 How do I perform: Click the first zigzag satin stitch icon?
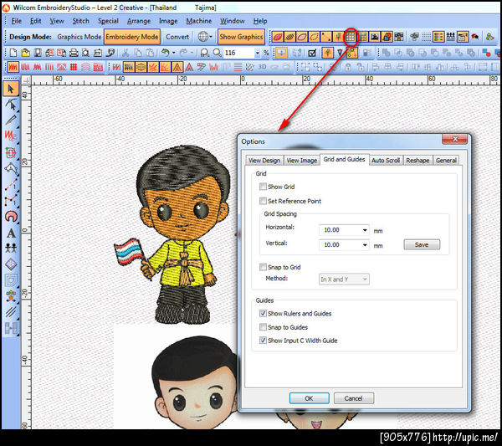tap(13, 67)
